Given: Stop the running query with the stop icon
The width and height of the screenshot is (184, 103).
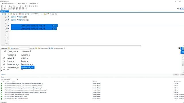Looking at the screenshot, I should (x=17, y=14).
